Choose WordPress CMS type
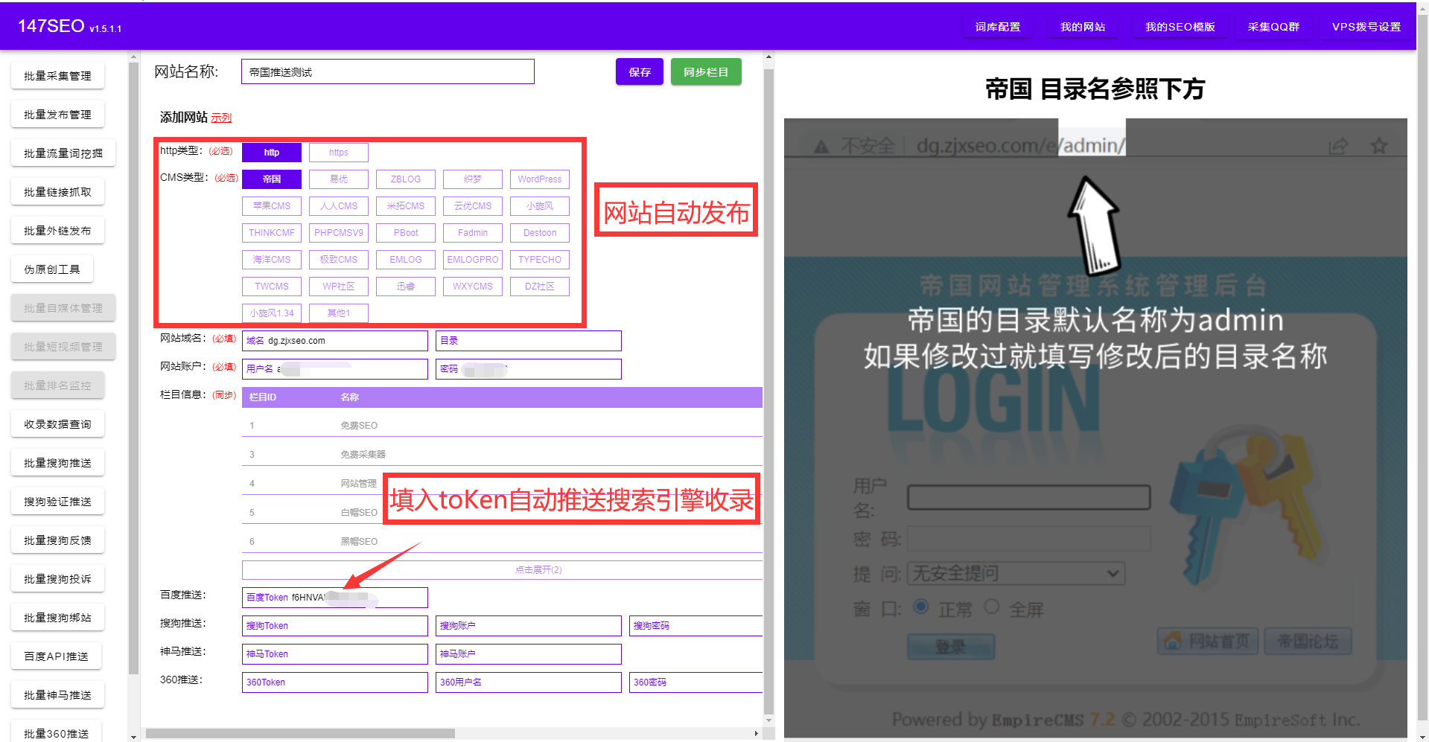The height and width of the screenshot is (742, 1429). coord(540,179)
